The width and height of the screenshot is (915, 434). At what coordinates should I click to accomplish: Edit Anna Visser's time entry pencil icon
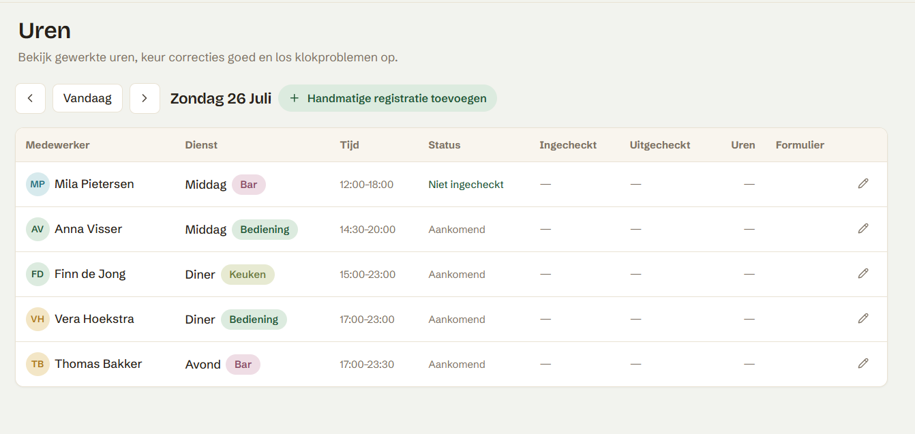(x=863, y=228)
